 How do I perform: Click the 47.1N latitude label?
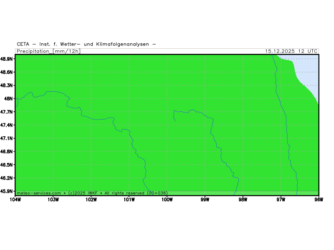pyautogui.click(x=7, y=138)
